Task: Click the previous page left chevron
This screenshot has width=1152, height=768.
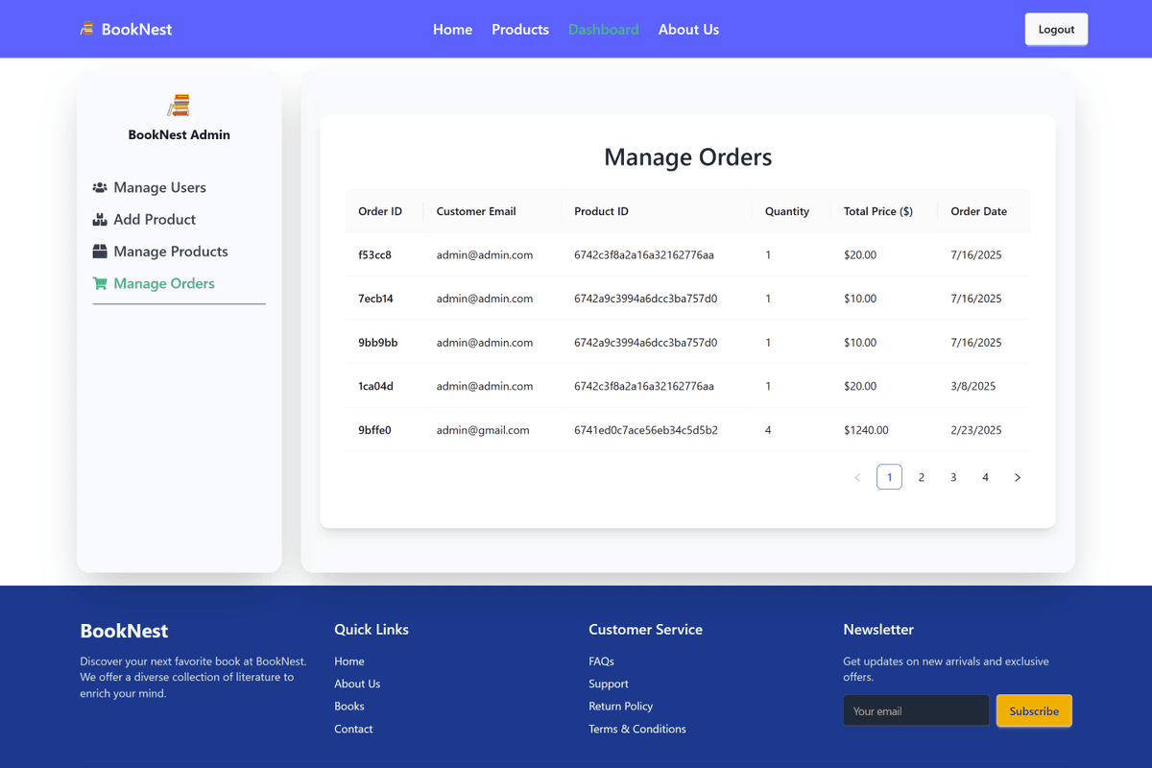Action: click(x=857, y=477)
